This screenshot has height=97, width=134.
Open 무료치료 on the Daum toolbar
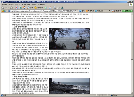pos(90,11)
